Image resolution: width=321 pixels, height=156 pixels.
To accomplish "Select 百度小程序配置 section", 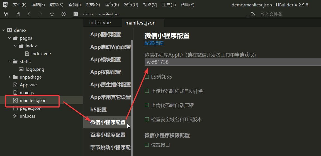I will coord(107,135).
